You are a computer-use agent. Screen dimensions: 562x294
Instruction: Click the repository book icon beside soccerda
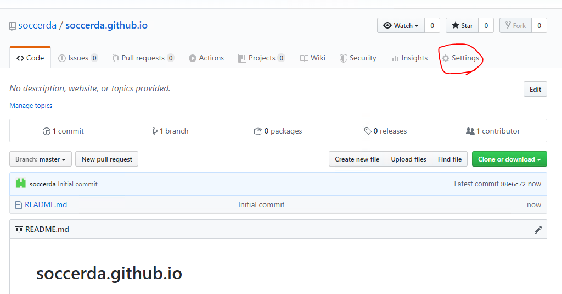tap(13, 26)
